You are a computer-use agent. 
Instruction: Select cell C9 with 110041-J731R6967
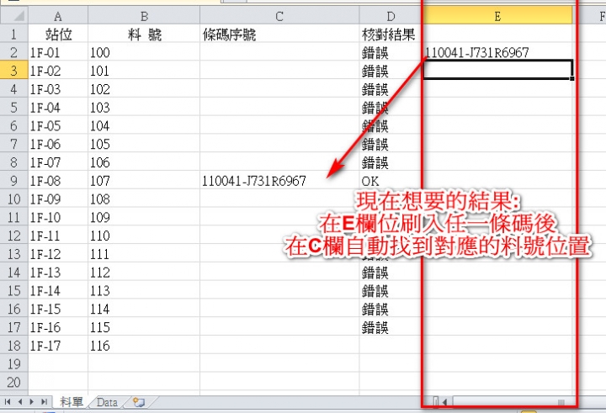pyautogui.click(x=279, y=180)
